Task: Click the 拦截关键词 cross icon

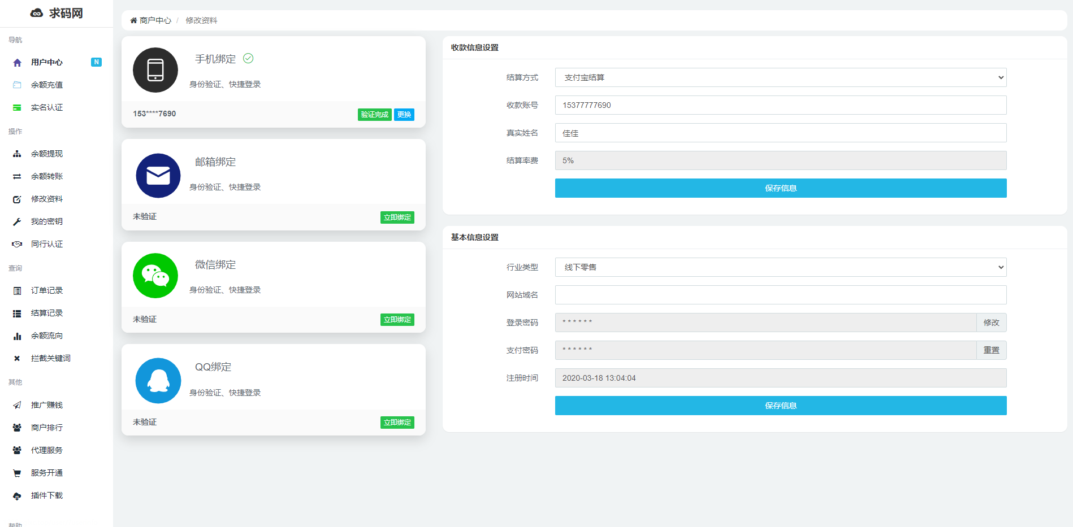Action: click(17, 358)
